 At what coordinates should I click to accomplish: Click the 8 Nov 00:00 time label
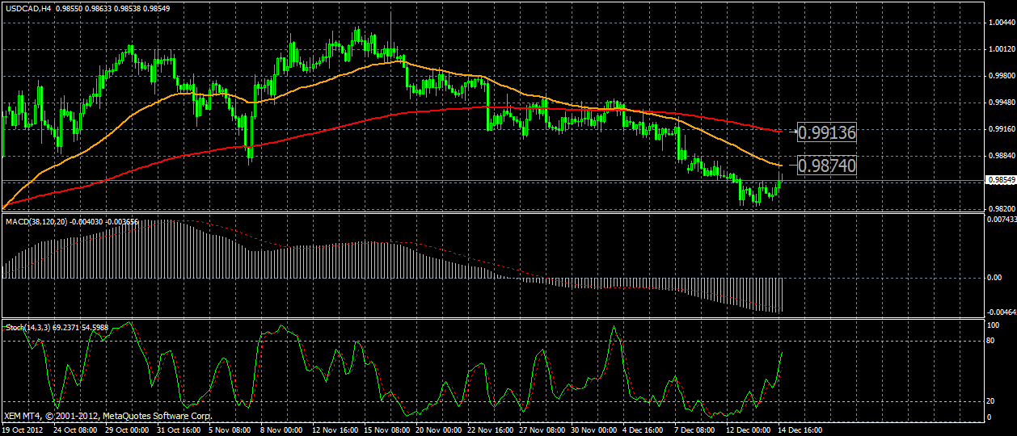281,430
